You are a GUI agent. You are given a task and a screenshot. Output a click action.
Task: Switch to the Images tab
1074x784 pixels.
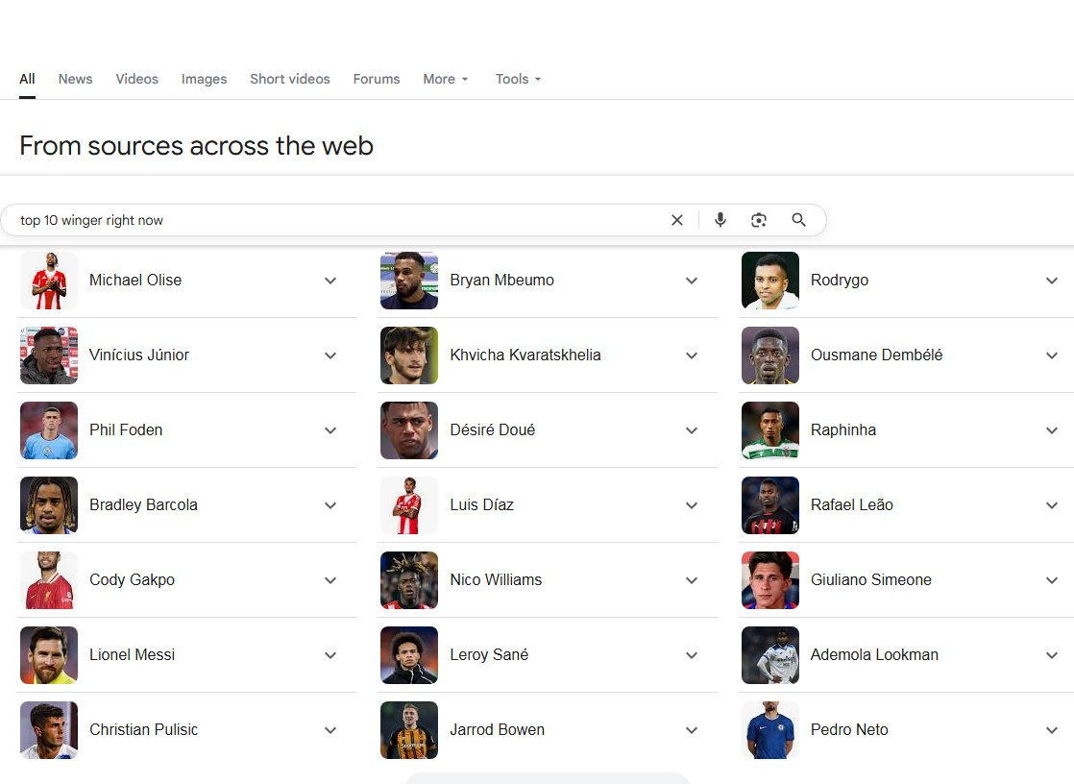204,79
